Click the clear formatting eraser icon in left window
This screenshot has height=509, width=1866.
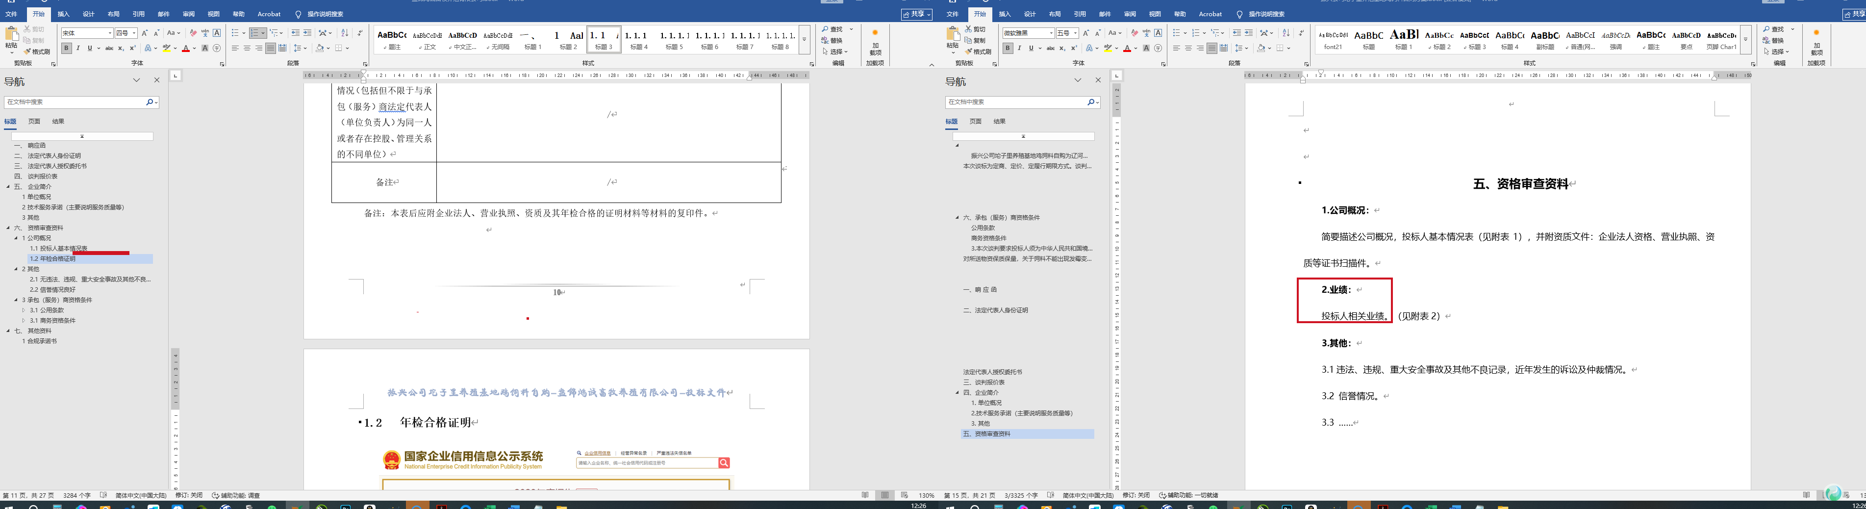pyautogui.click(x=193, y=33)
